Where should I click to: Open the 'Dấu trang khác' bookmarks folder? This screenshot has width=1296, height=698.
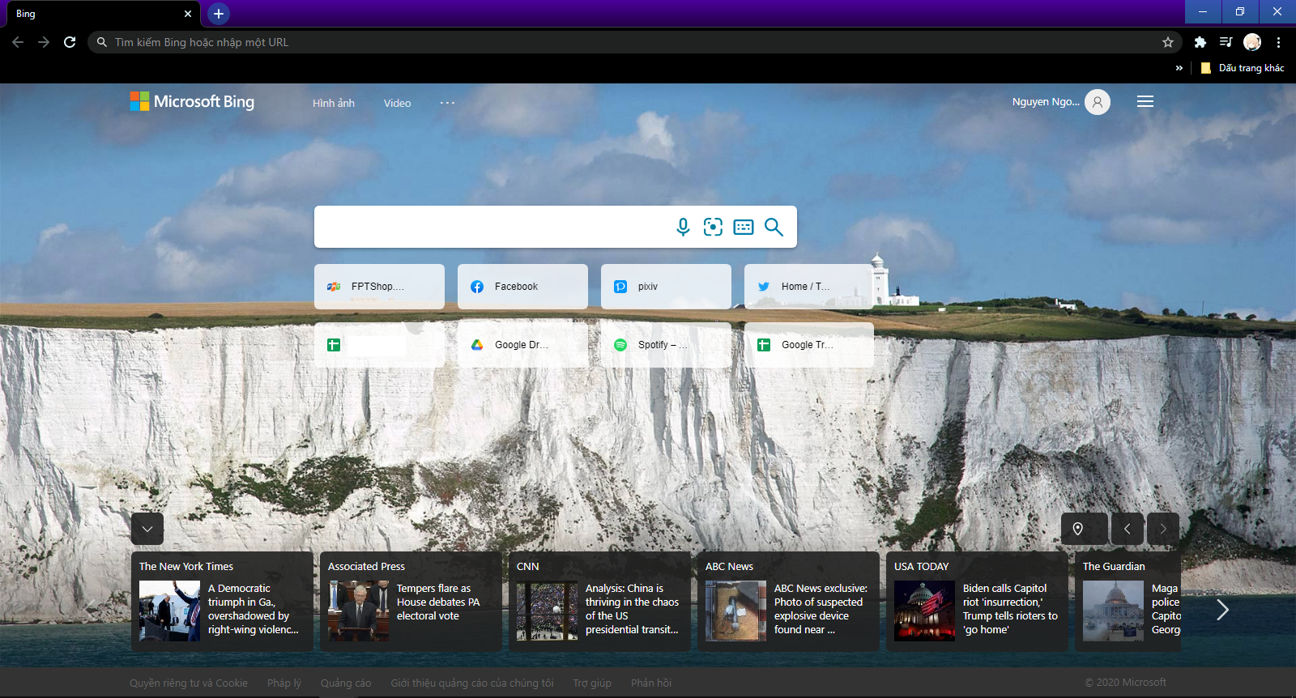coord(1243,68)
